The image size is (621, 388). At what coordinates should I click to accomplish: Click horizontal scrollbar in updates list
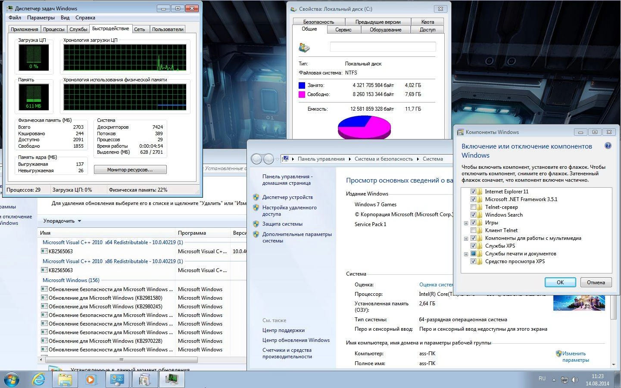coord(121,360)
